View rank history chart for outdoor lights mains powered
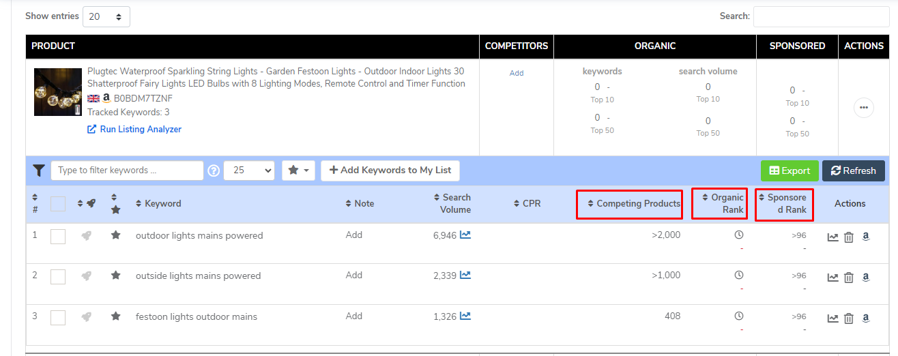 [832, 237]
